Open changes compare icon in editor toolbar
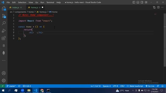The height and width of the screenshot is (93, 166). click(154, 7)
